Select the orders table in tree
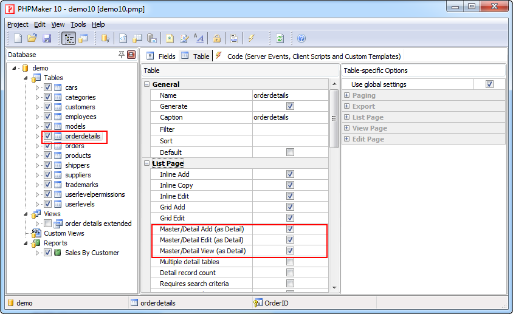Screen dimensions: 513x314 [75, 146]
